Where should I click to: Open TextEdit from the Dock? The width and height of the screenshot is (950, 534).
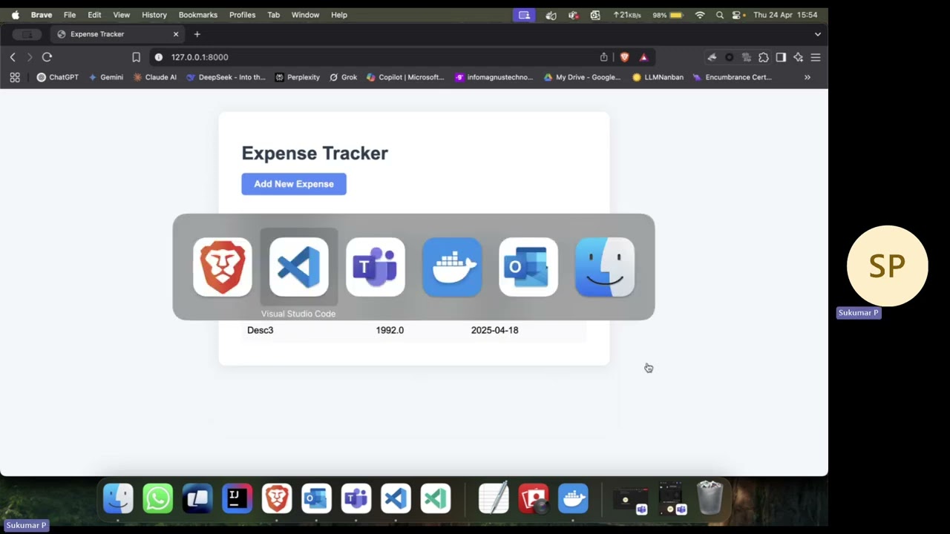494,498
